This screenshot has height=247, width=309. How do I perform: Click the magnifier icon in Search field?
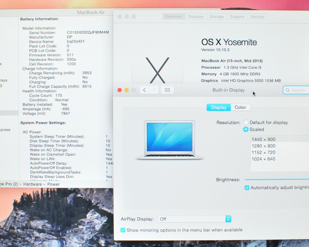click(287, 90)
